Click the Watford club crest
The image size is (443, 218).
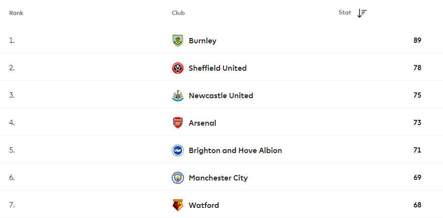coord(178,205)
